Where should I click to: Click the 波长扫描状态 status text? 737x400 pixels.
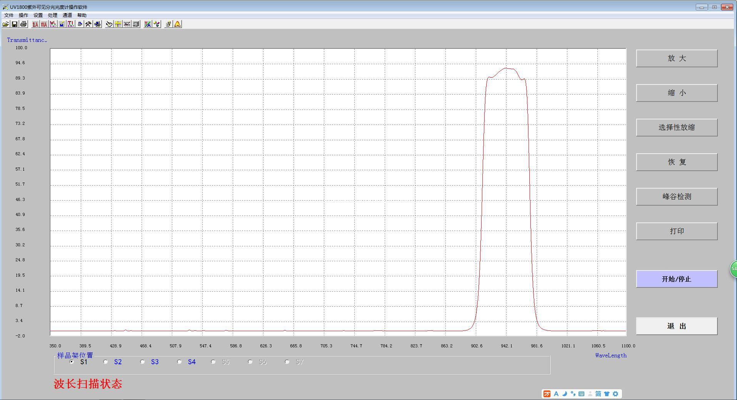pyautogui.click(x=88, y=384)
